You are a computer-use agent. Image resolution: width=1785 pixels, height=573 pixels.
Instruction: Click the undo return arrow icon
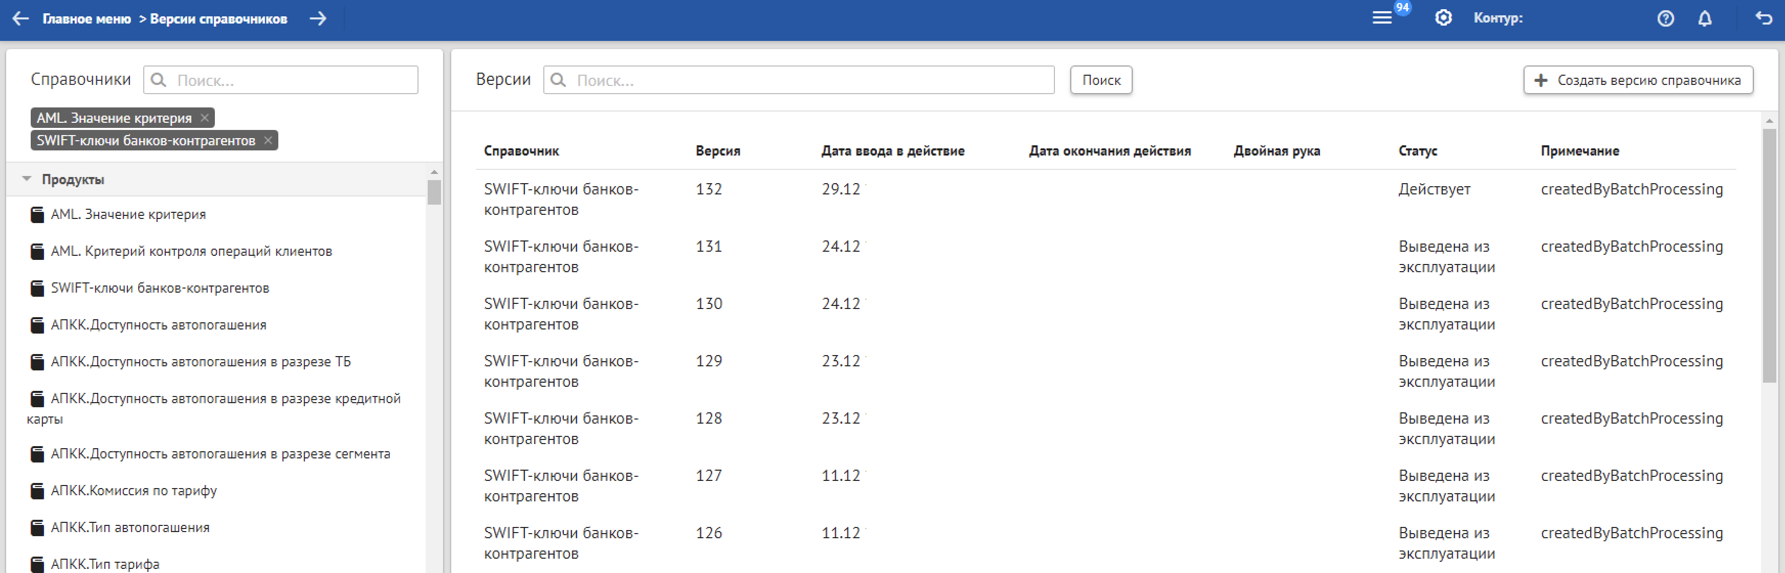click(x=1764, y=18)
